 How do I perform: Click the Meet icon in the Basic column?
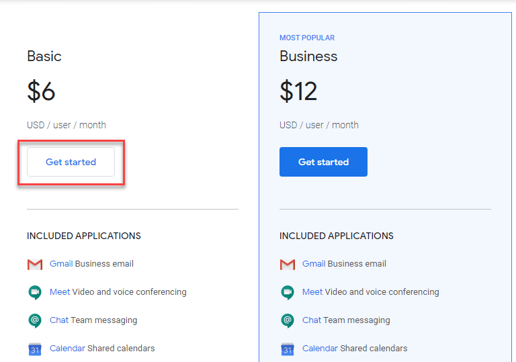click(35, 292)
